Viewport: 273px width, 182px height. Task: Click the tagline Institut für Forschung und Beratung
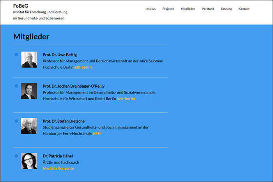tap(40, 12)
